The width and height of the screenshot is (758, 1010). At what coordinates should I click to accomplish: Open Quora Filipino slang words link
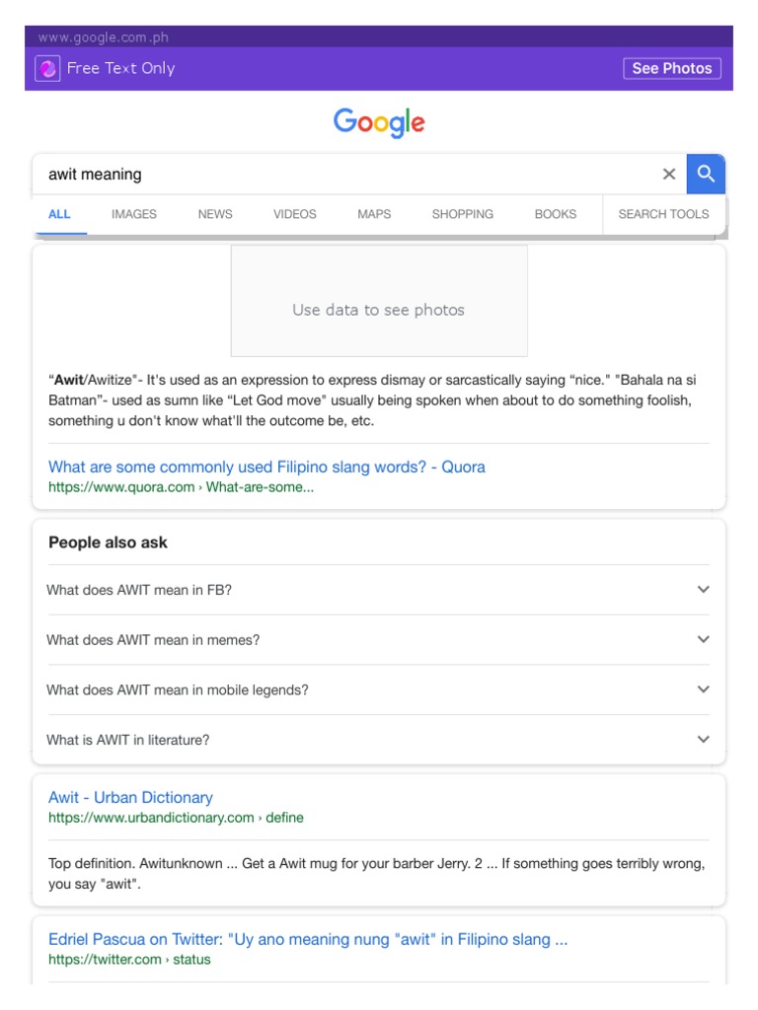coord(266,467)
